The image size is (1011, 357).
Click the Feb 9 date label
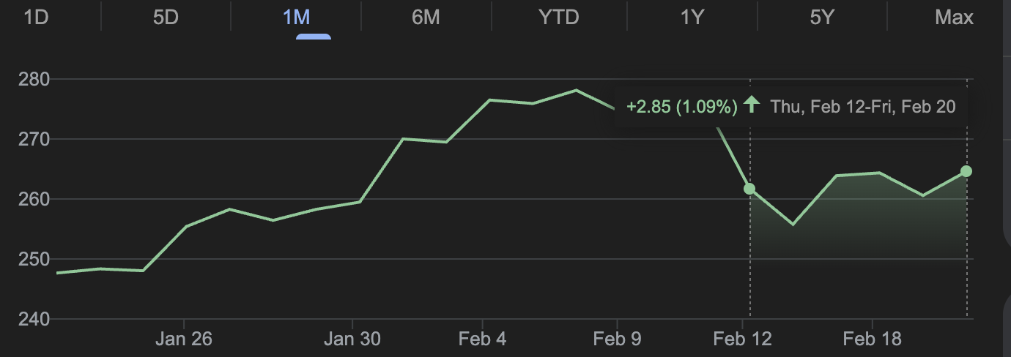pos(617,339)
